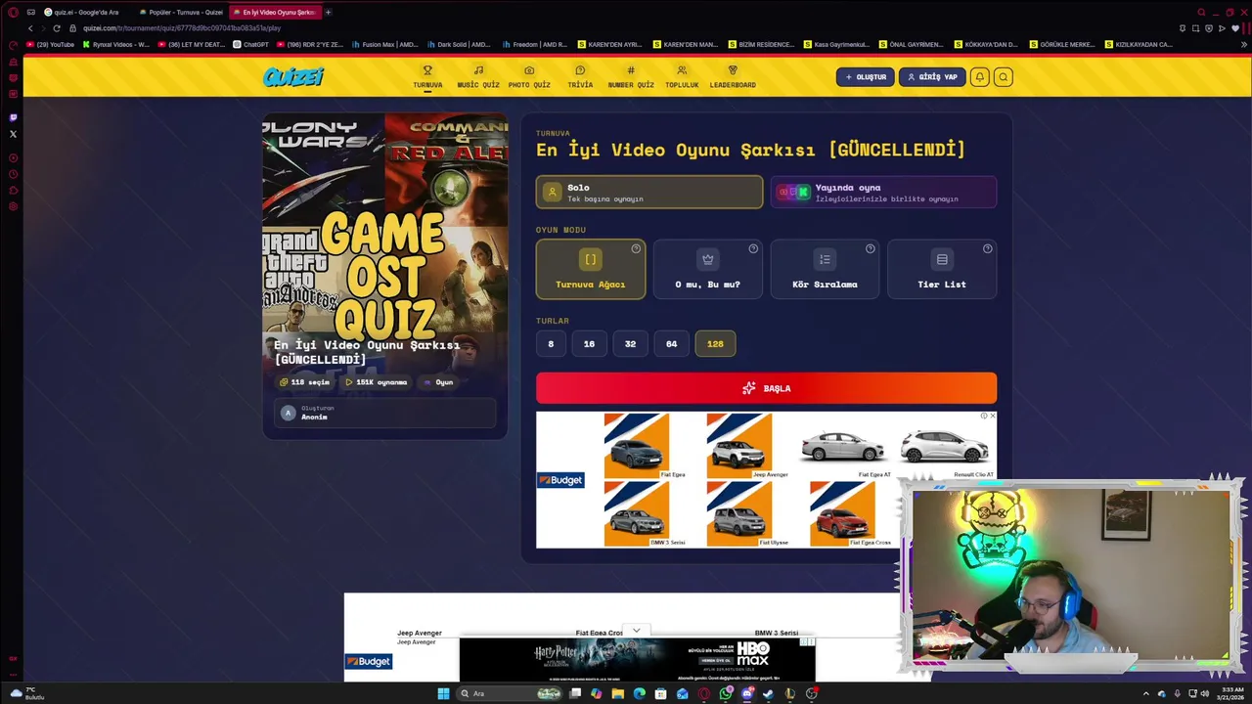
Task: Open X (Twitter) in Opera sidebar
Action: (x=13, y=134)
